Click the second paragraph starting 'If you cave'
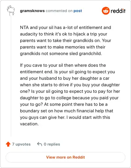The image size is (131, 168). pyautogui.click(x=70, y=94)
